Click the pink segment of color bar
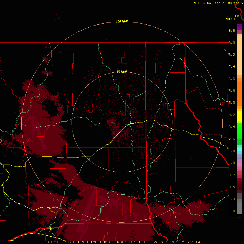 point(239,164)
